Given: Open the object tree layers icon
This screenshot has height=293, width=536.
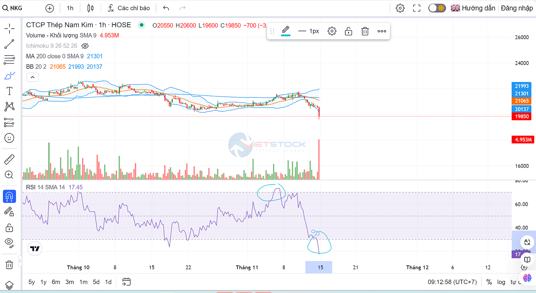Looking at the screenshot, I should click(9, 285).
